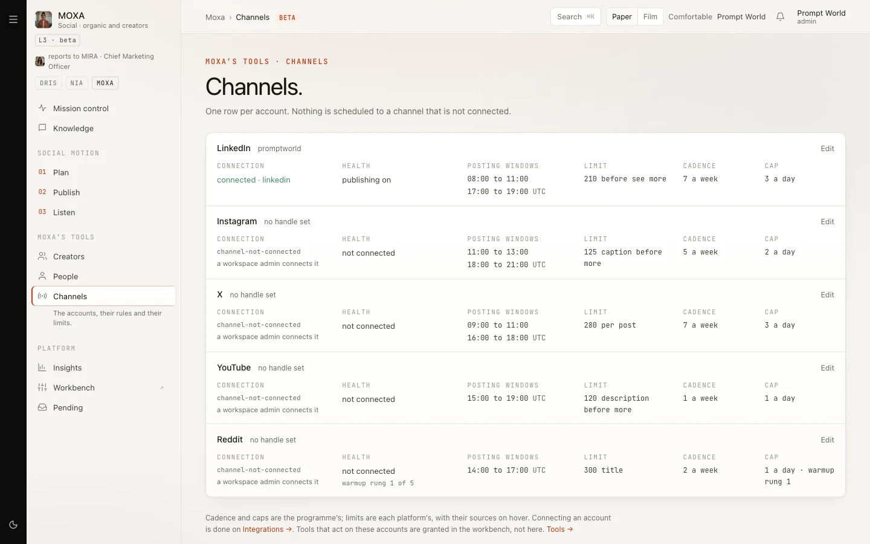
Task: Open the Plan step
Action: [104, 172]
